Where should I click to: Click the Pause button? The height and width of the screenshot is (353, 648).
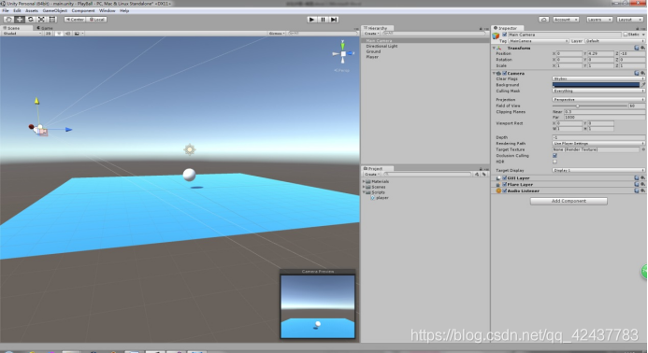point(324,20)
